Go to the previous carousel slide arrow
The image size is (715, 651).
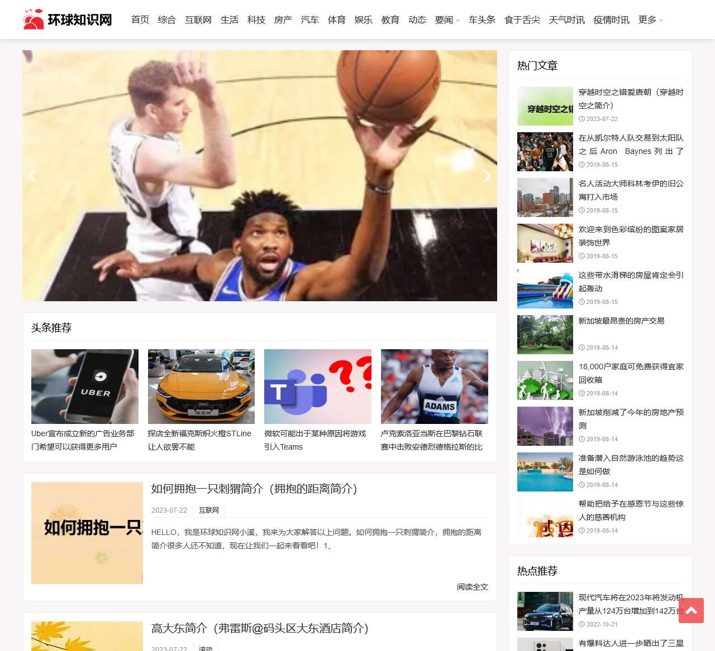[x=32, y=176]
